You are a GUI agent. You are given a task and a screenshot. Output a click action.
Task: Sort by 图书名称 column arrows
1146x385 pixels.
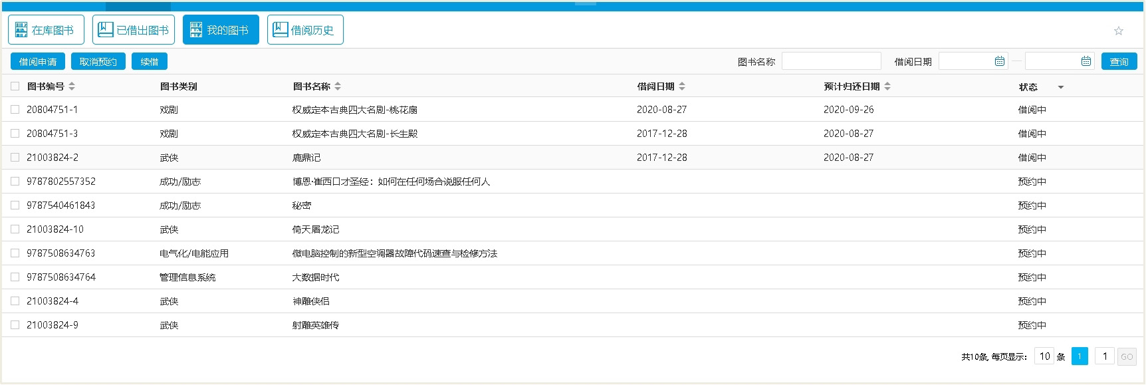pyautogui.click(x=338, y=86)
